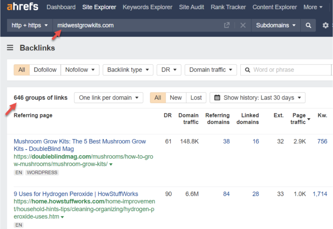Viewport: 333px width, 229px height.
Task: Sort by Referring domains column header
Action: point(218,119)
